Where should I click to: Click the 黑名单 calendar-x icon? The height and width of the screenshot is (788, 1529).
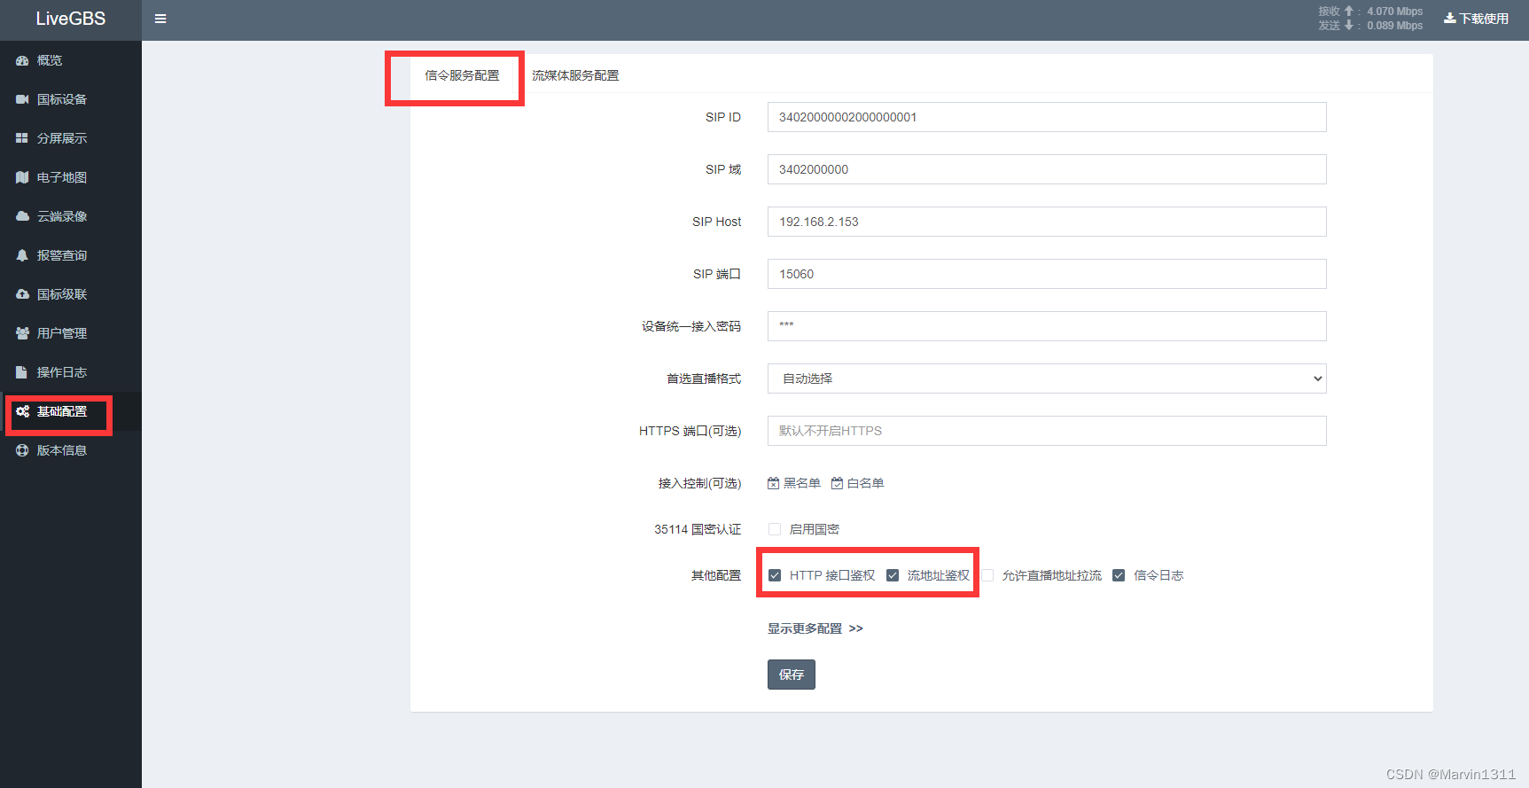pyautogui.click(x=774, y=483)
